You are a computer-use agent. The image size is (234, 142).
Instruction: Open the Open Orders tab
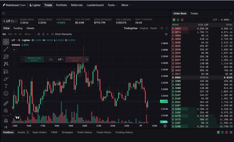(40, 132)
